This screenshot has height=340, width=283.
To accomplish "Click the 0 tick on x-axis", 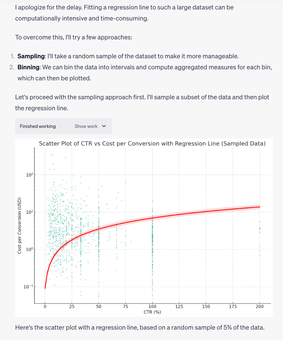I will click(45, 307).
